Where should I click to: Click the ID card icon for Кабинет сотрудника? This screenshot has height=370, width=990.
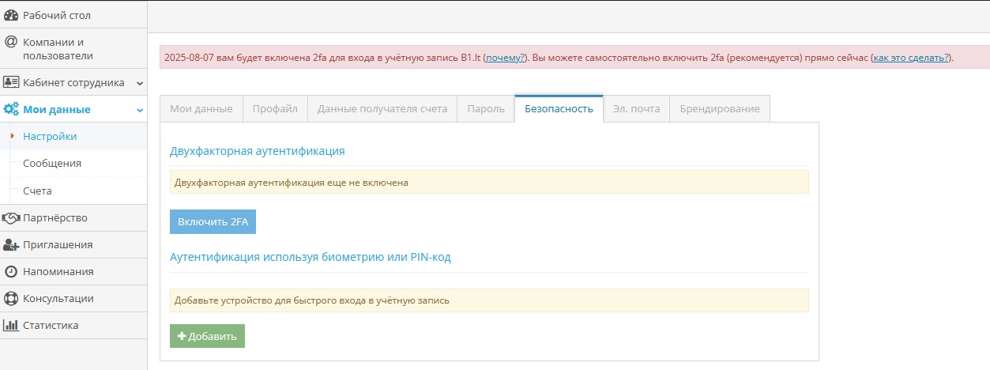pyautogui.click(x=11, y=82)
